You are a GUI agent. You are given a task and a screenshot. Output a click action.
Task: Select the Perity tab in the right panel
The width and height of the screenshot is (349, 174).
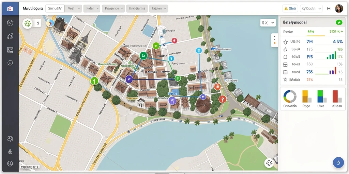coord(288,32)
